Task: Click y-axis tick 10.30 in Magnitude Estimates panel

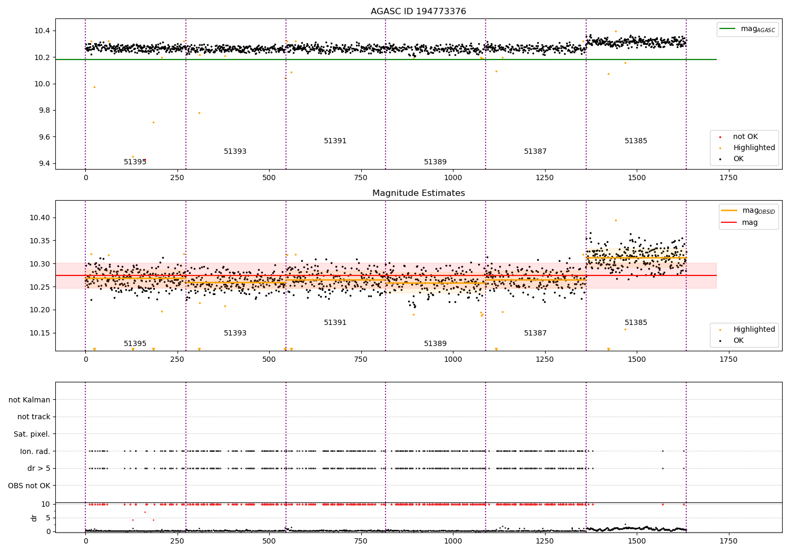Action: coord(40,264)
